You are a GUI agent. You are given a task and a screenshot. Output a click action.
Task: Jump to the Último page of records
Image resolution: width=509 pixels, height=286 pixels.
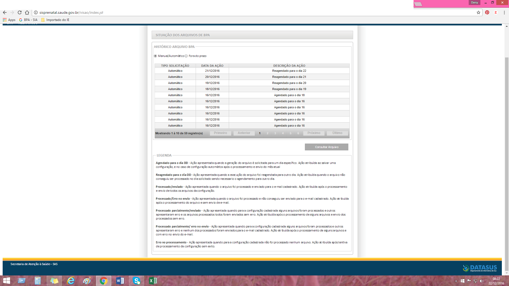(337, 133)
